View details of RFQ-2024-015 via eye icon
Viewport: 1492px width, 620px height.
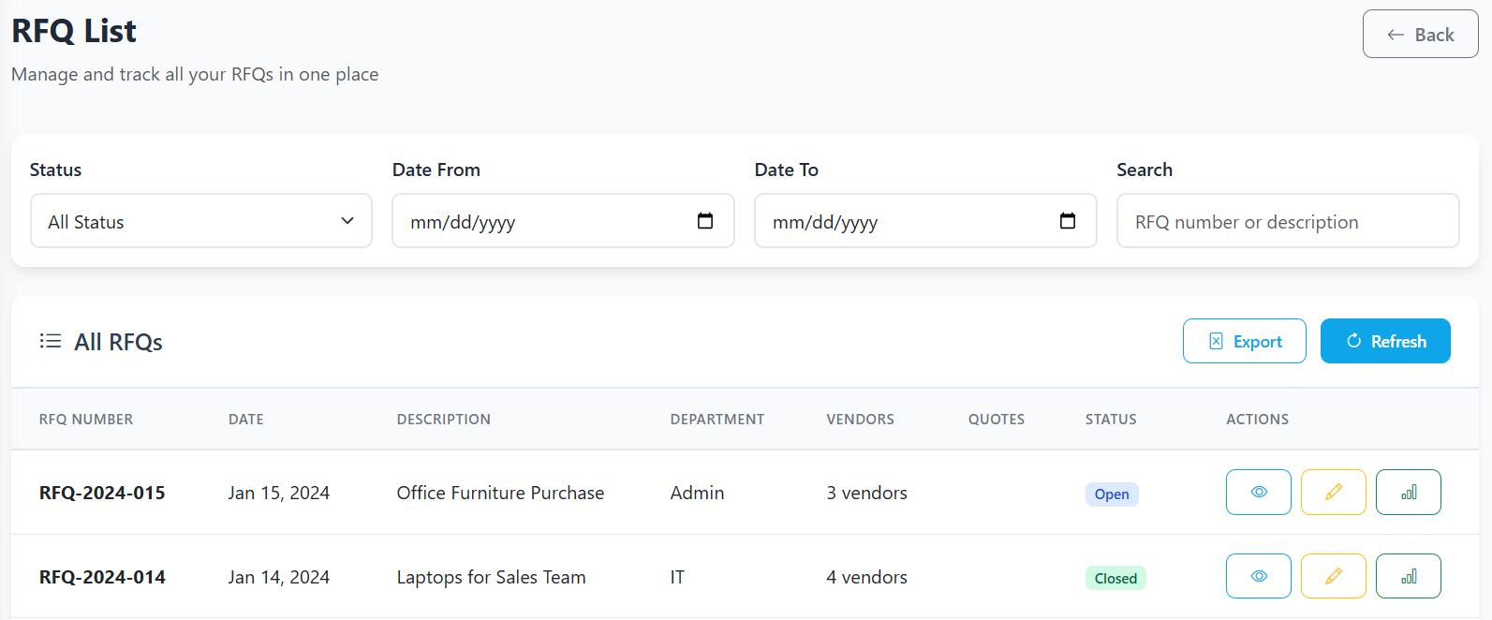point(1258,492)
